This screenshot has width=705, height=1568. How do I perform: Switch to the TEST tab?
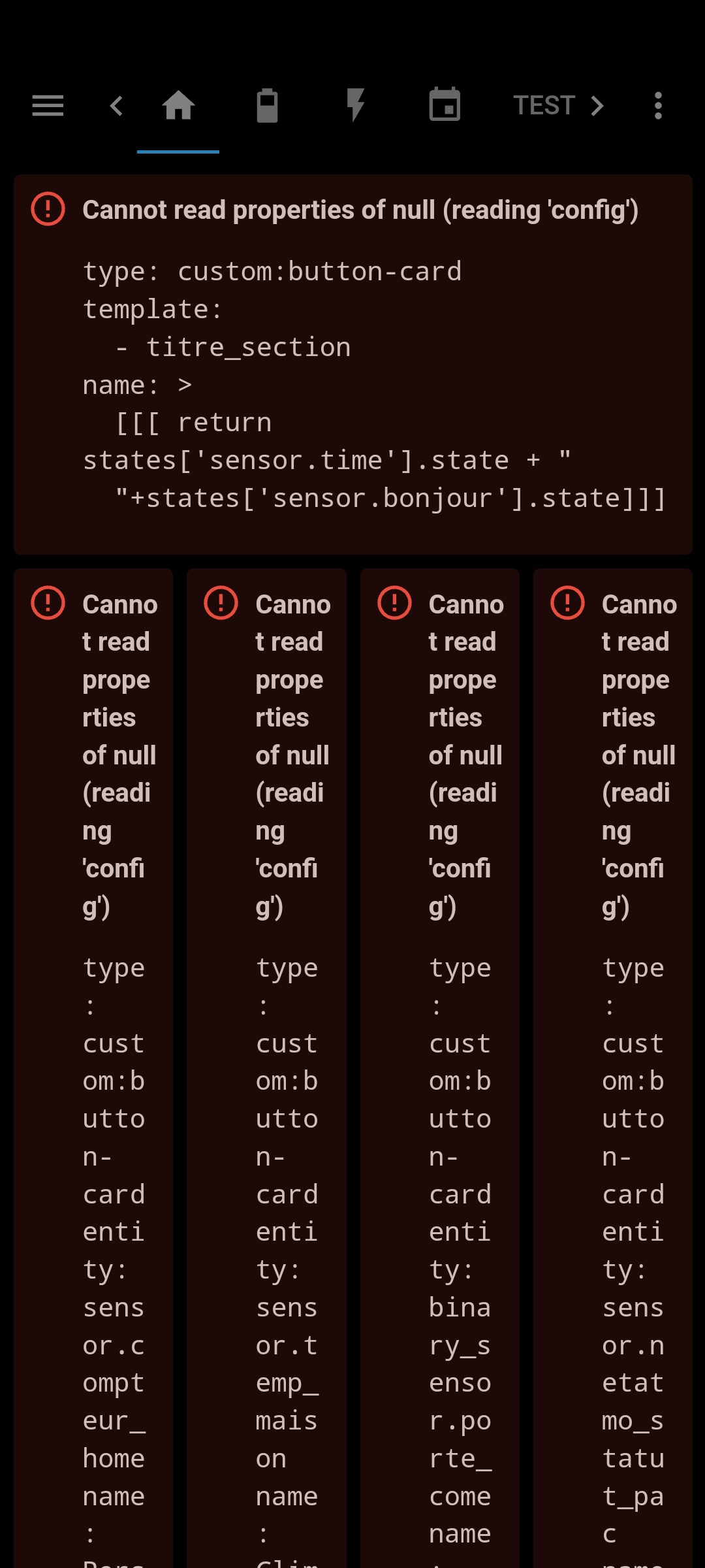(x=544, y=105)
